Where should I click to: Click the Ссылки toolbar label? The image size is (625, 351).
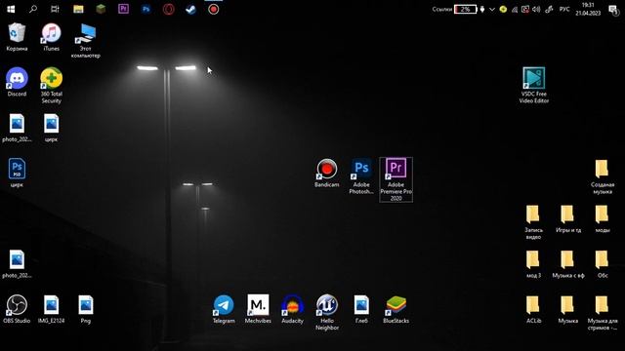pyautogui.click(x=442, y=9)
